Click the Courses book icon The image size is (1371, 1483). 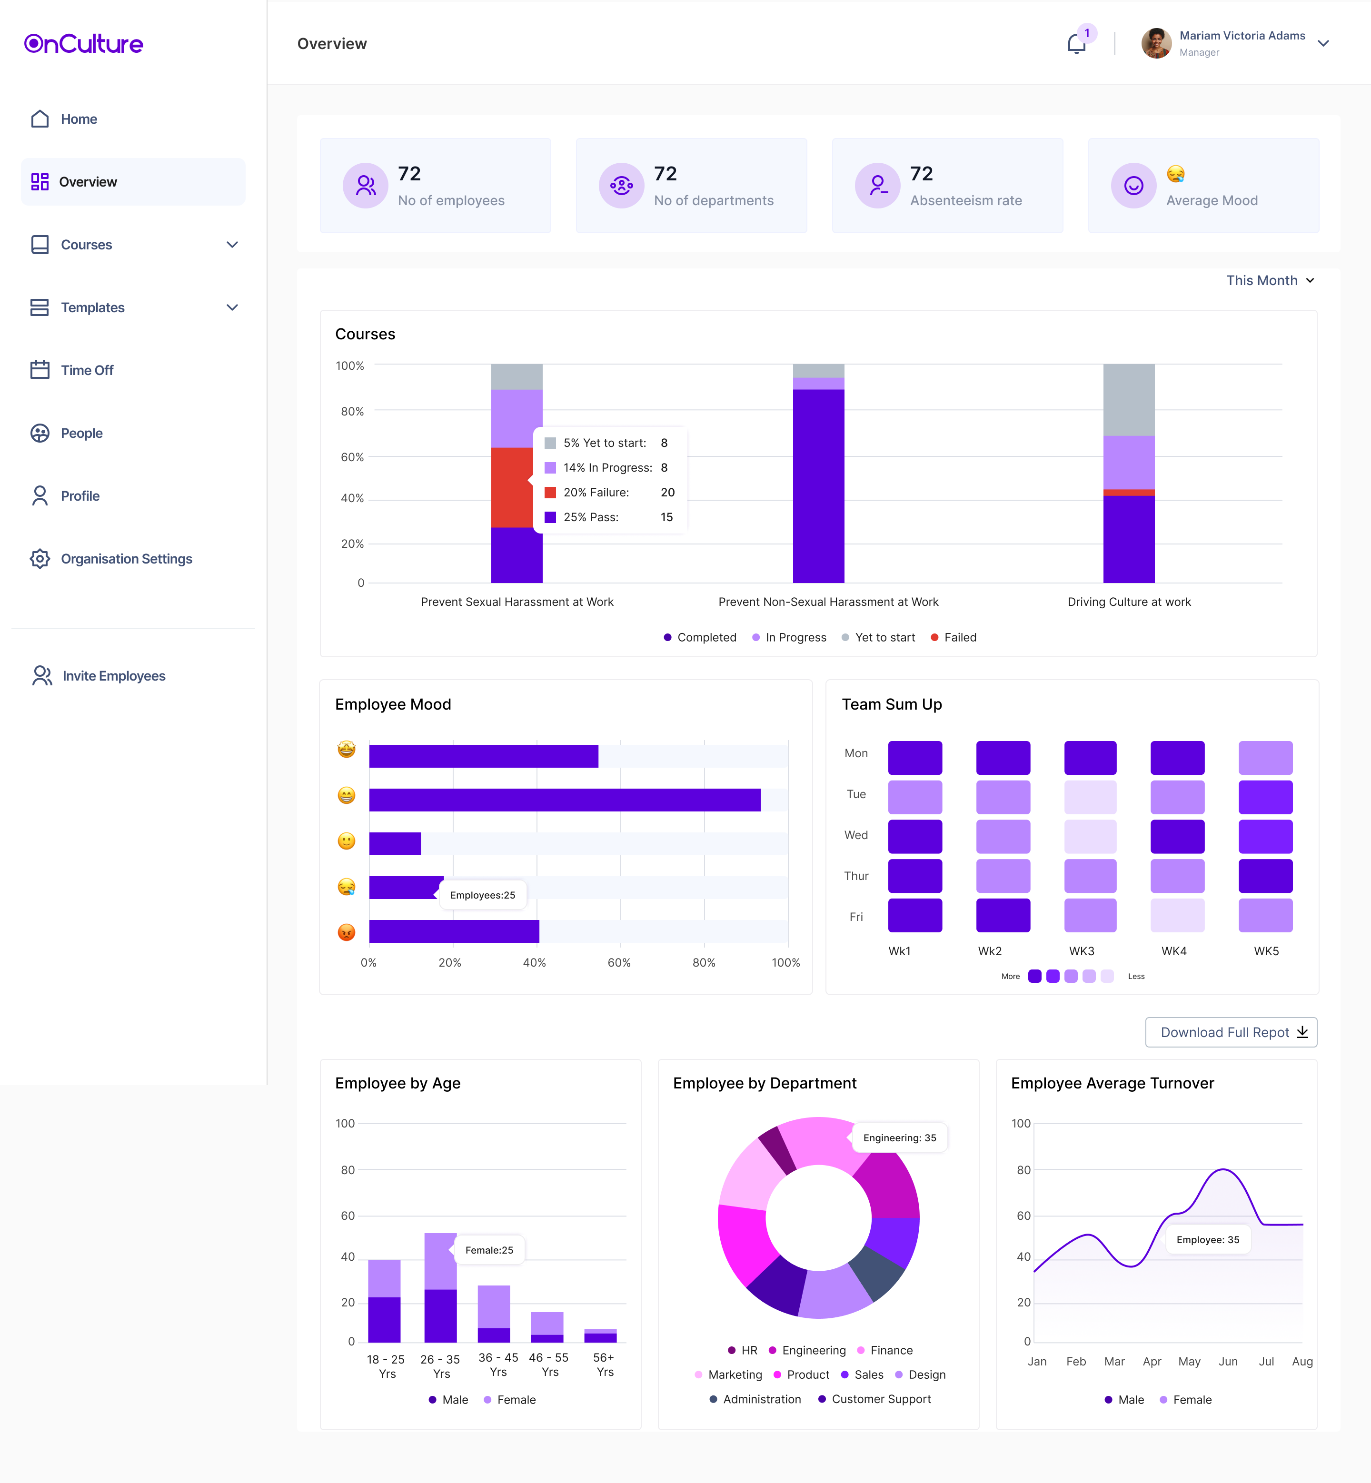40,245
